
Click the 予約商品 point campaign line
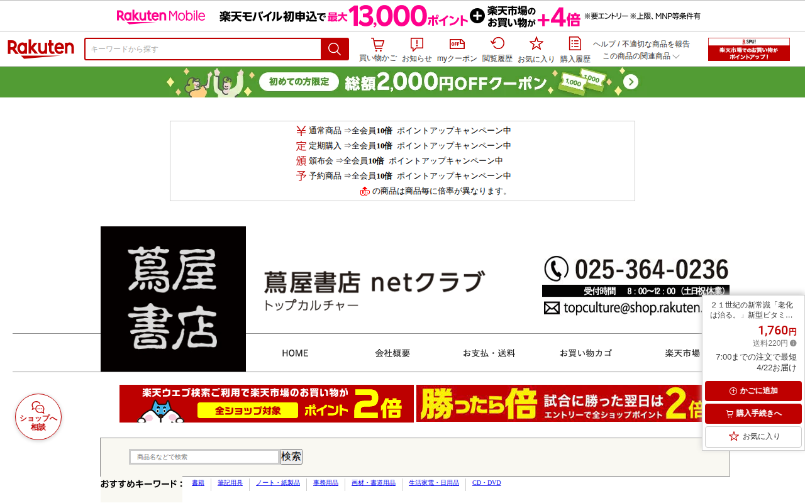(x=403, y=176)
